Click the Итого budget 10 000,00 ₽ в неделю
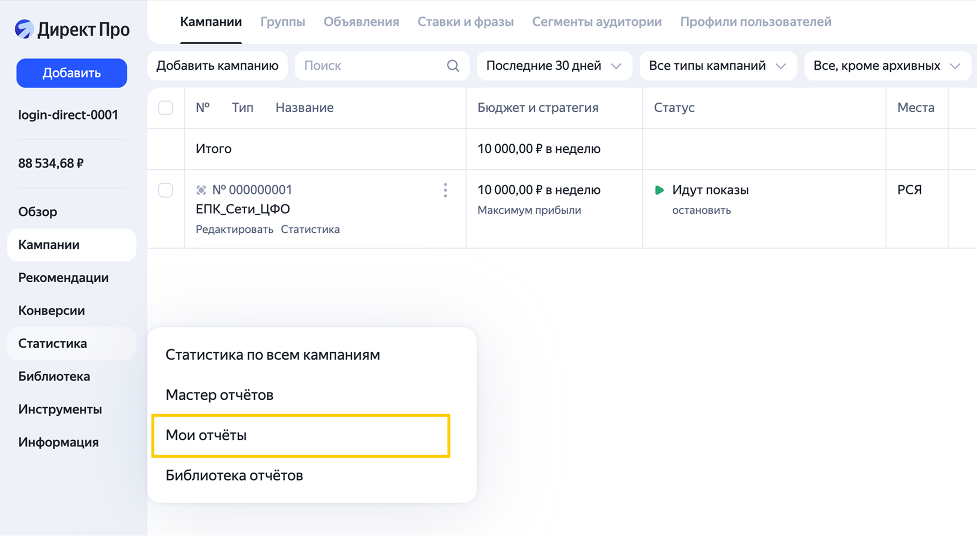Screen dimensions: 977x536 (x=539, y=149)
